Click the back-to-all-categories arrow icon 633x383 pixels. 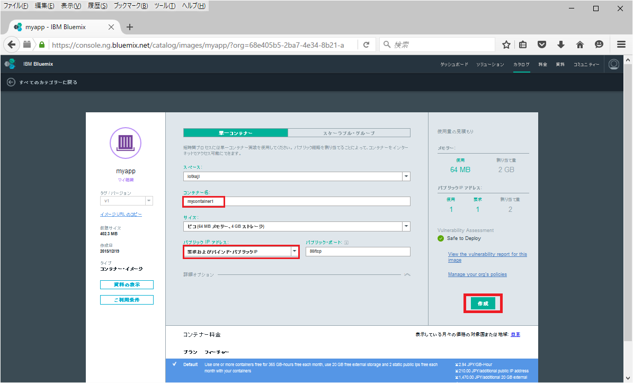11,82
